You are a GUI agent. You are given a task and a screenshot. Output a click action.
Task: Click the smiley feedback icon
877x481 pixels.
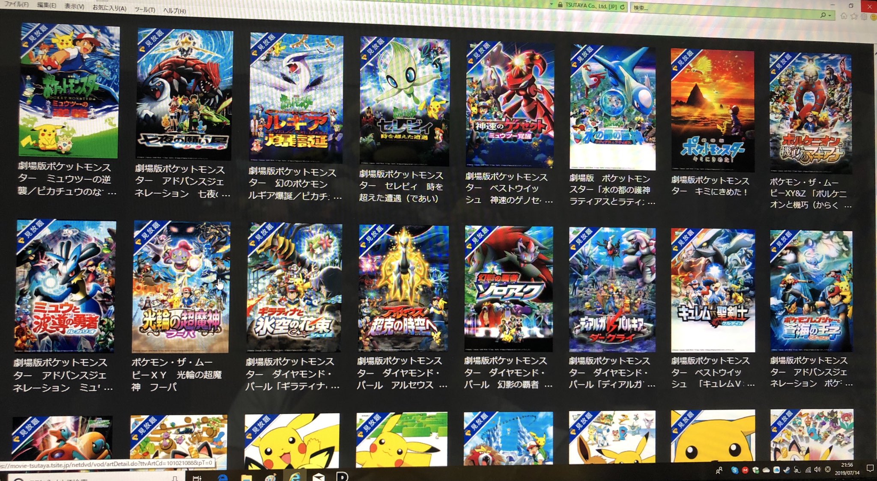874,17
